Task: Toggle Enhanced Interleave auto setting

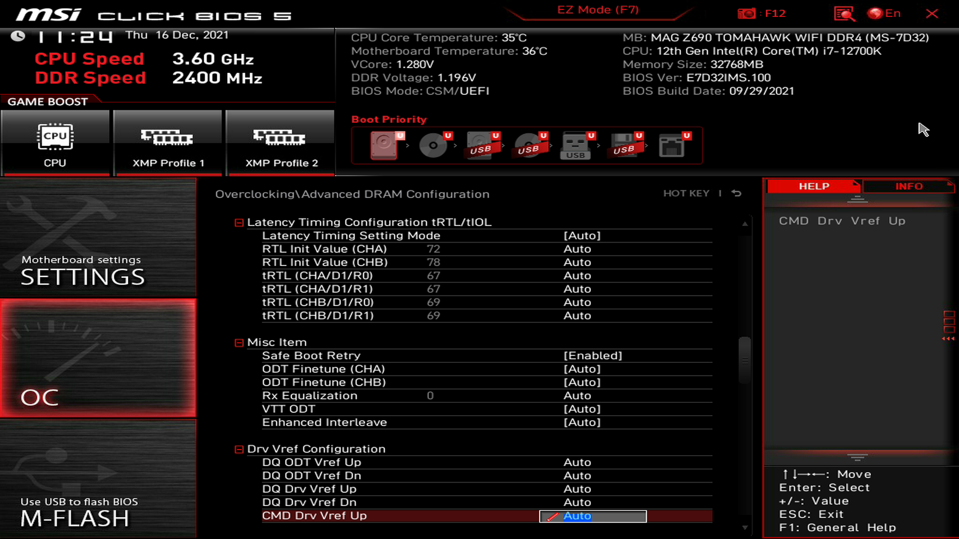Action: 581,422
